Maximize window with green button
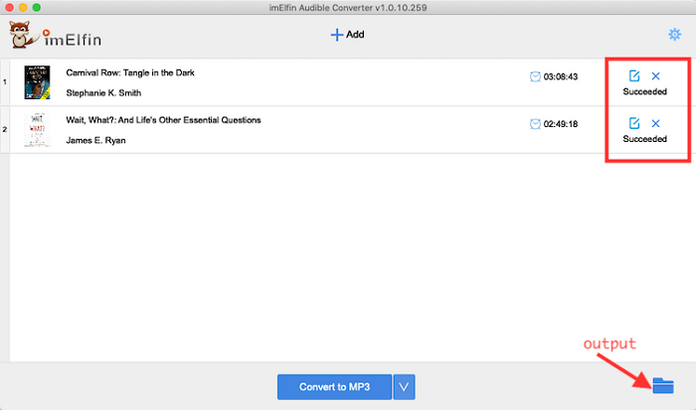The width and height of the screenshot is (696, 410). (x=37, y=8)
